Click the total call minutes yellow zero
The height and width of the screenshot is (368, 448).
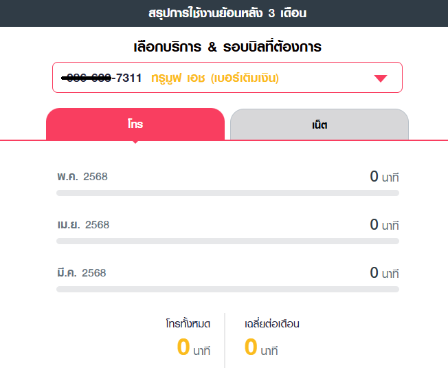click(x=183, y=347)
